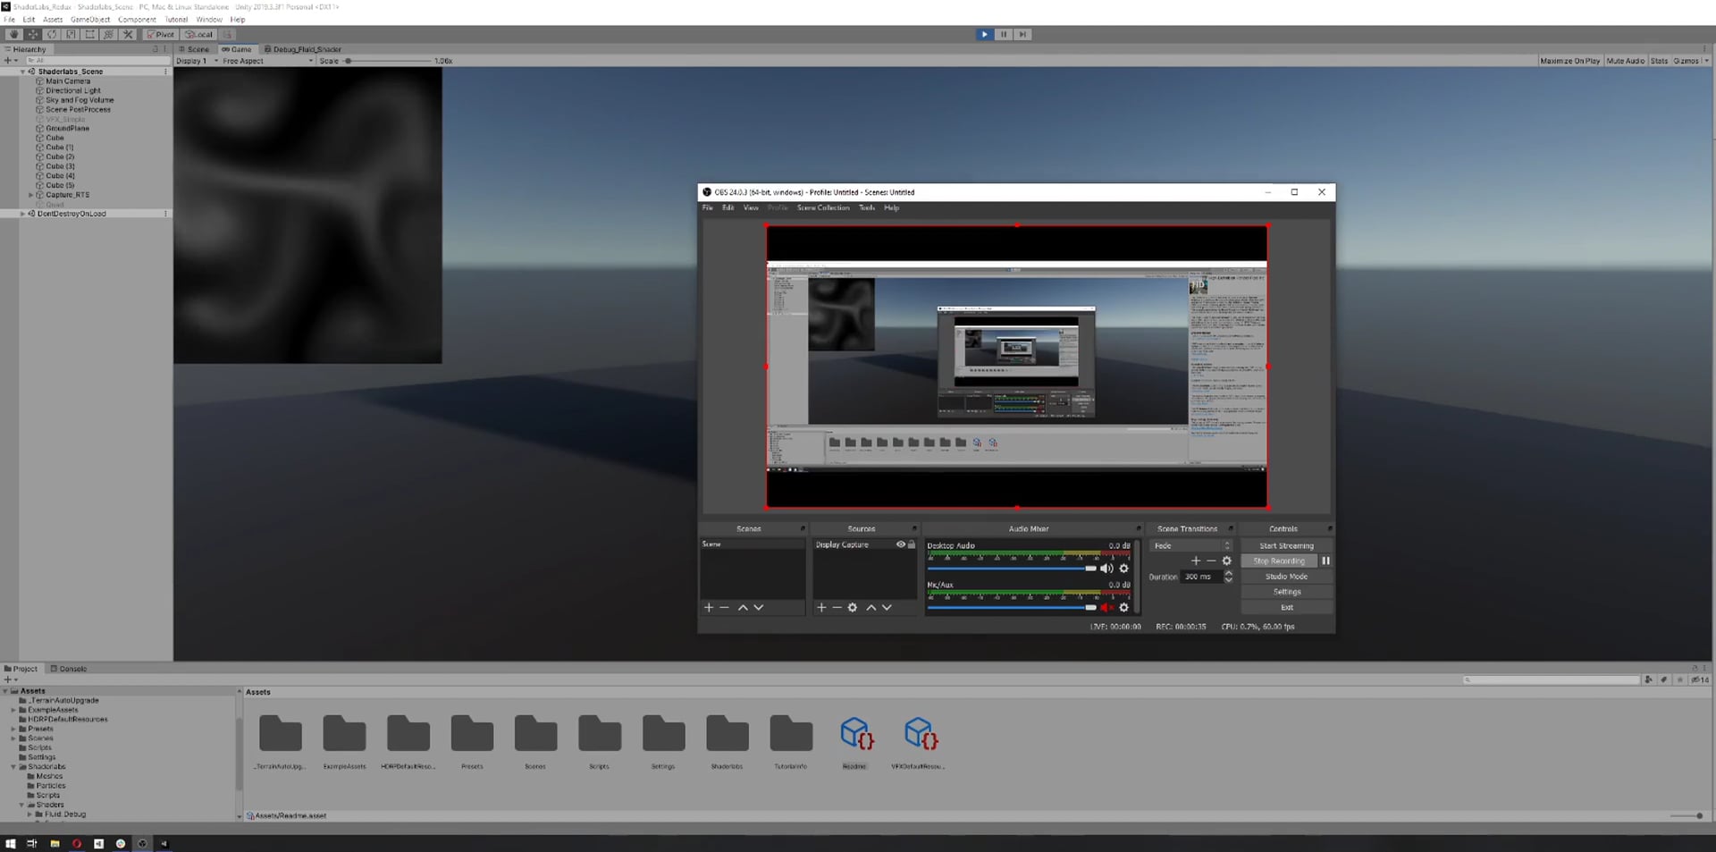The height and width of the screenshot is (852, 1716).
Task: Open the Fade transition dropdown
Action: [1190, 545]
